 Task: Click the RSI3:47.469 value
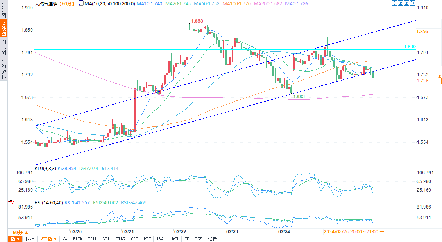click(x=134, y=202)
